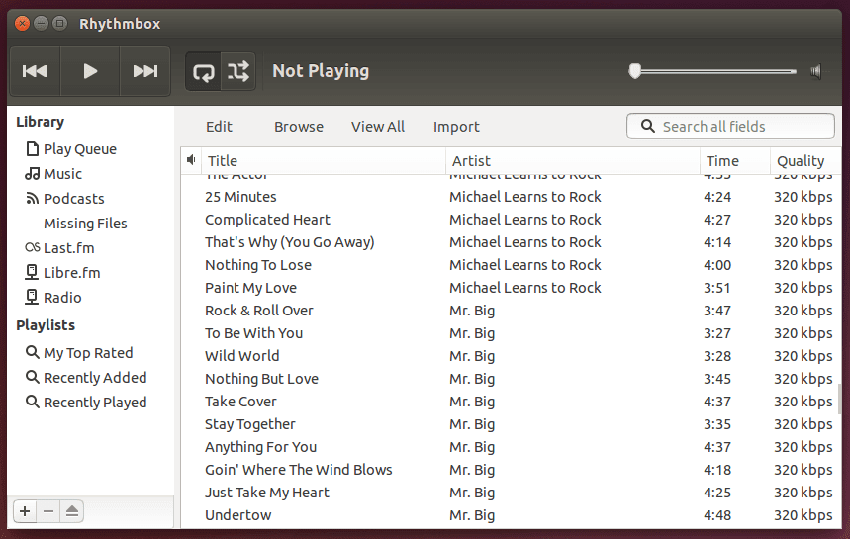Skip to the next track

[x=145, y=71]
